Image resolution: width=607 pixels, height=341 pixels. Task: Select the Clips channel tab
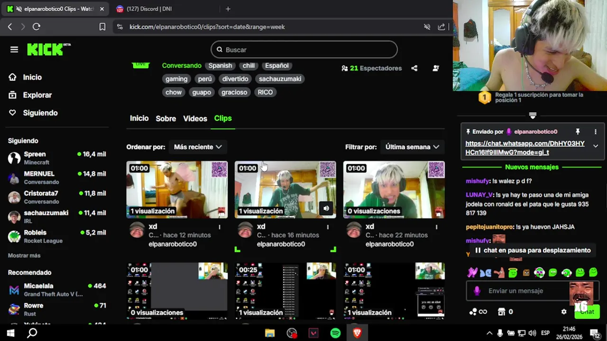(x=223, y=118)
